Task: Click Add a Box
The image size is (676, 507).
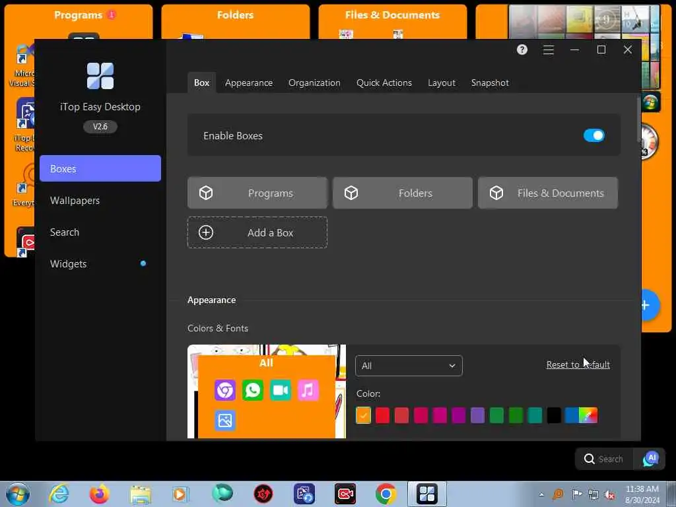Action: click(257, 232)
